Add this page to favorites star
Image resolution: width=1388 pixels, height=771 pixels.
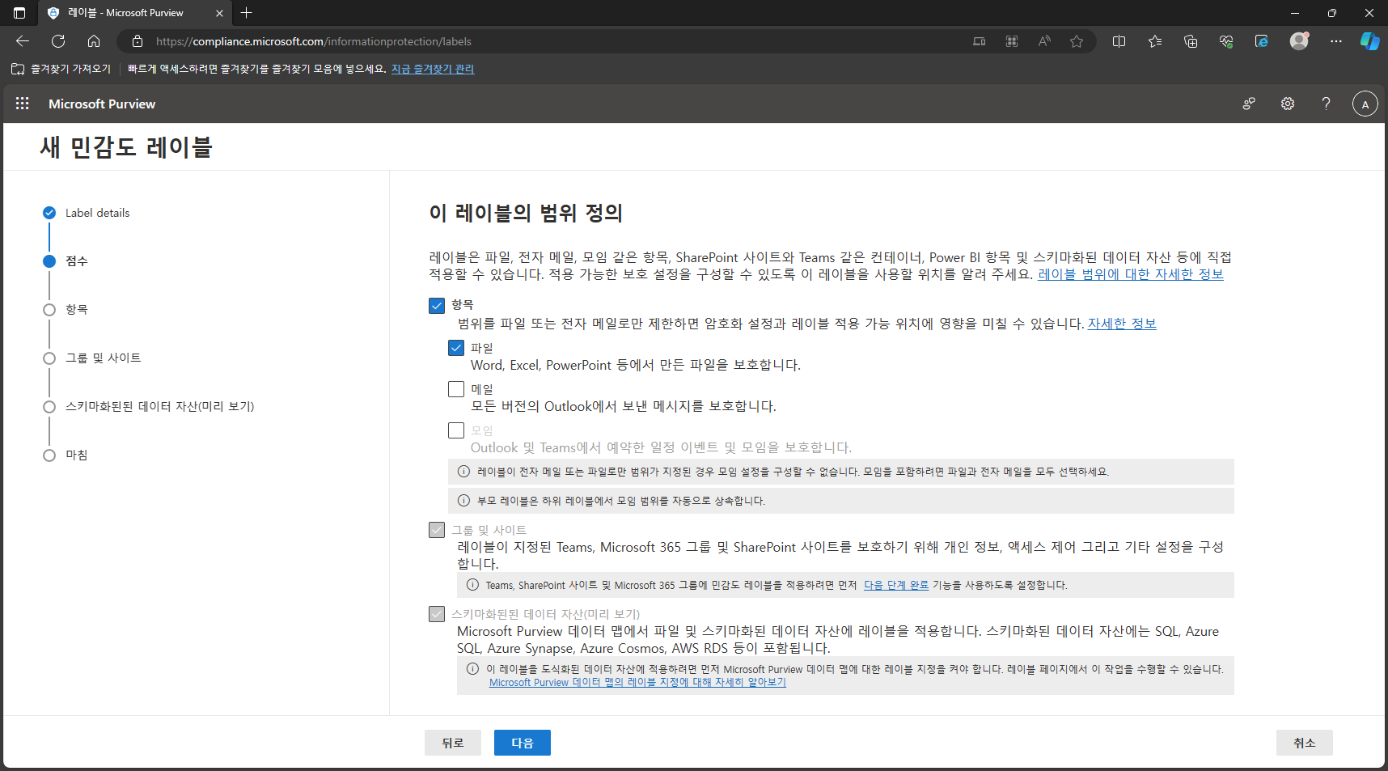[x=1077, y=41]
